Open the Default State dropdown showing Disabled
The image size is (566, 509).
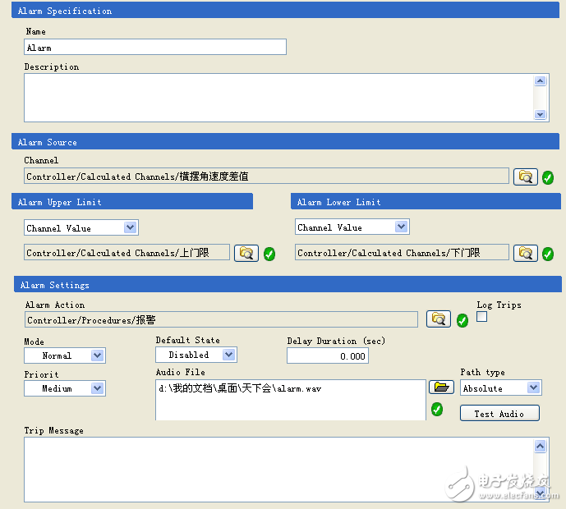click(228, 355)
